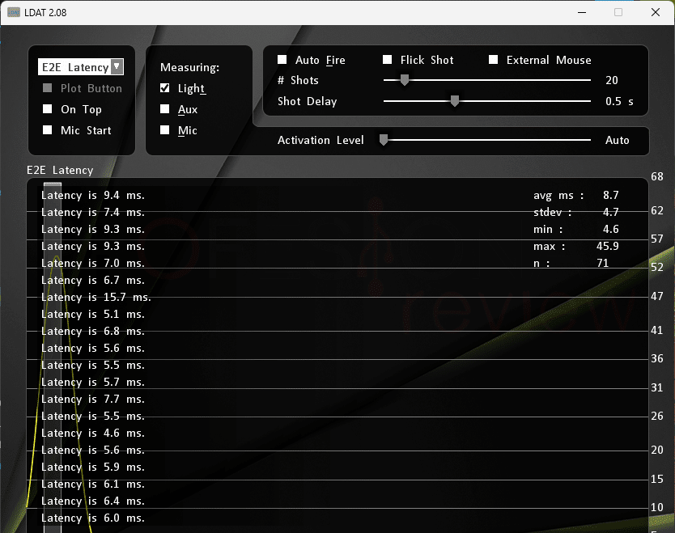The width and height of the screenshot is (675, 533).
Task: Close the LDAT 2.08 window
Action: pyautogui.click(x=656, y=12)
